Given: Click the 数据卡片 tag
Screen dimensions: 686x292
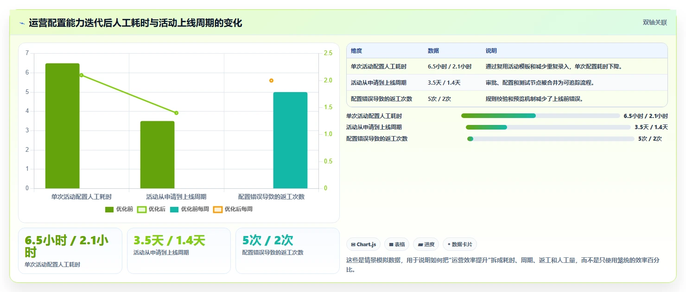Looking at the screenshot, I should pyautogui.click(x=460, y=244).
